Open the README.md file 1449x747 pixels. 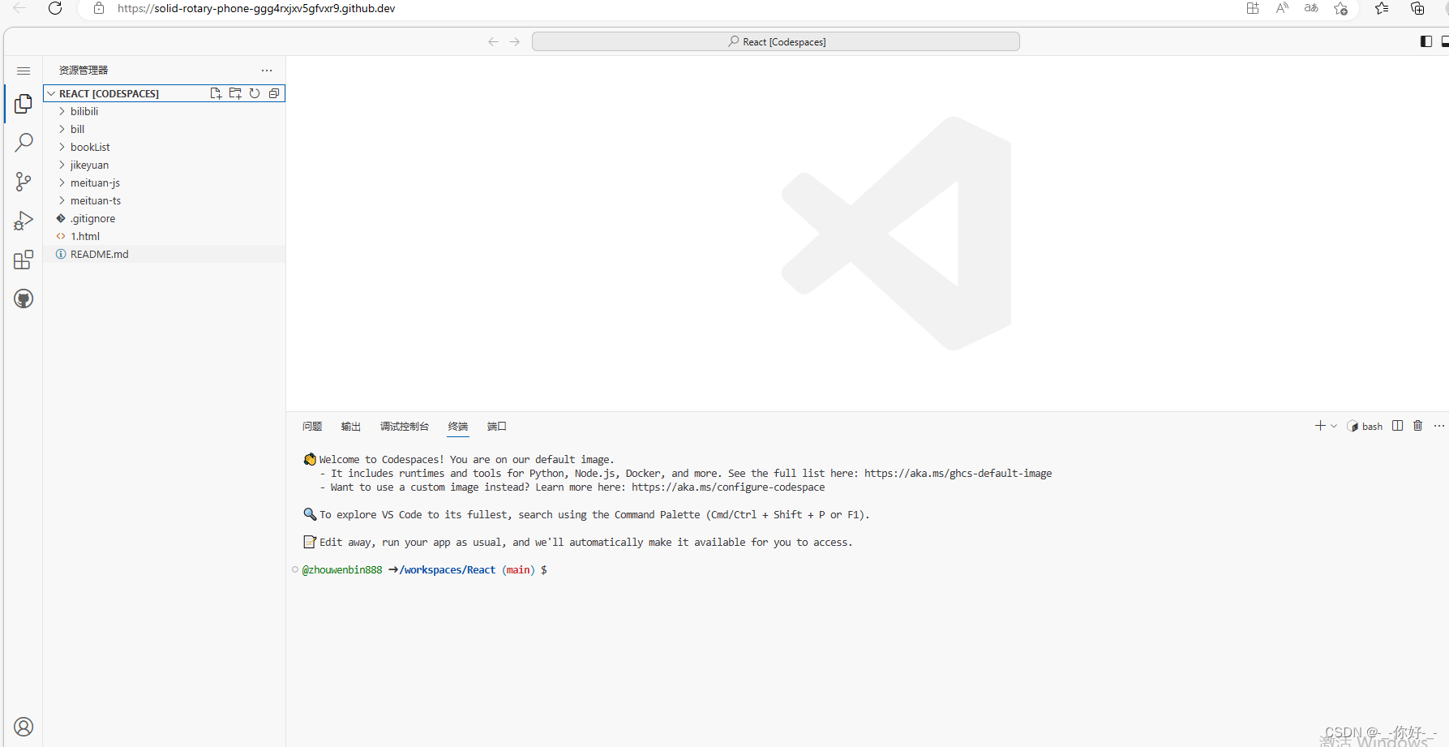click(x=164, y=254)
